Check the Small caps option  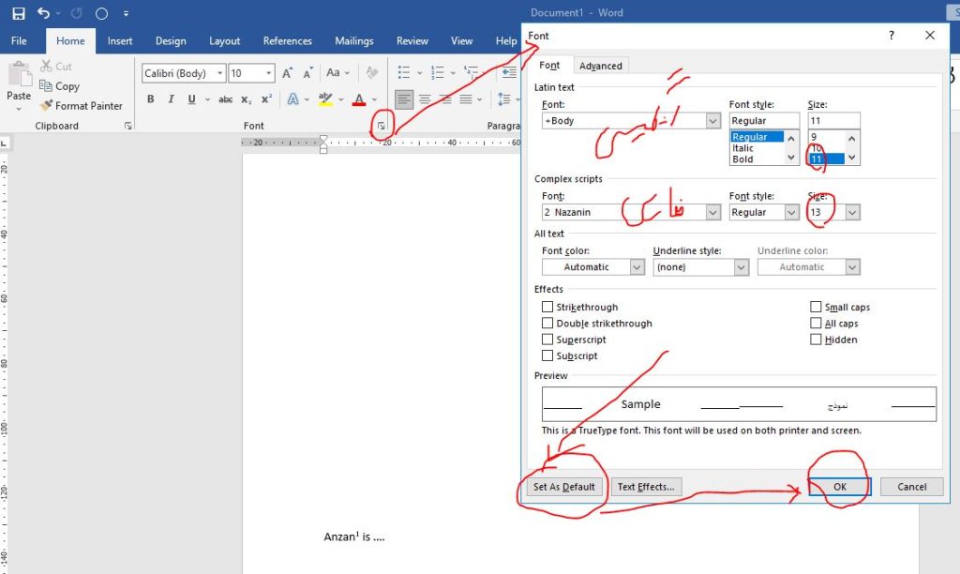point(817,308)
